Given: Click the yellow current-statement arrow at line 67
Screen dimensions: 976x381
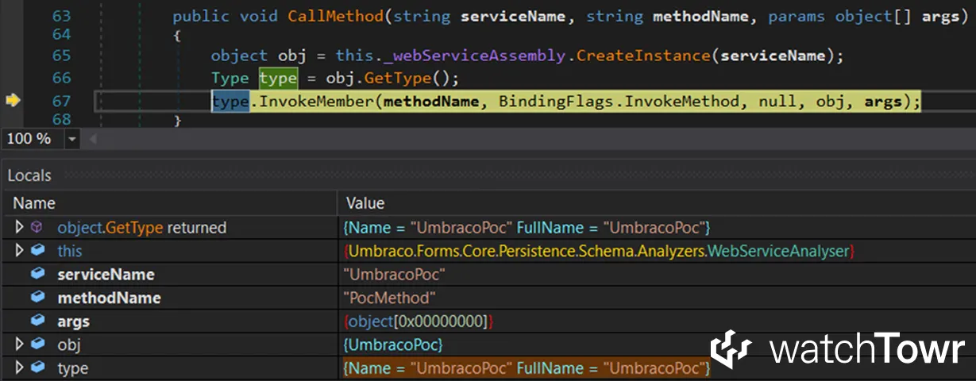Looking at the screenshot, I should point(13,100).
